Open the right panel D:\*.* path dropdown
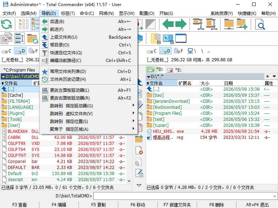Viewport: 278px width, 208px height. point(148,77)
